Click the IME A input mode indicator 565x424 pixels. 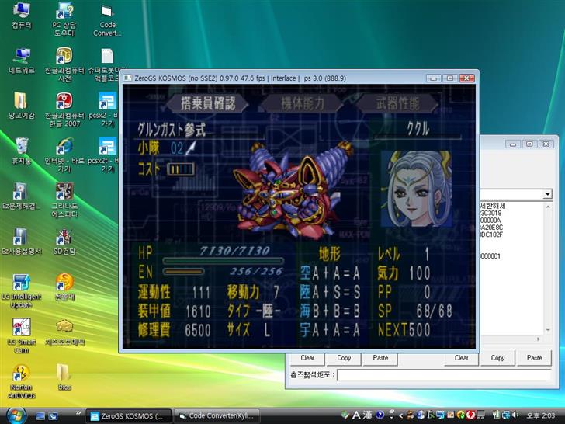tap(356, 415)
